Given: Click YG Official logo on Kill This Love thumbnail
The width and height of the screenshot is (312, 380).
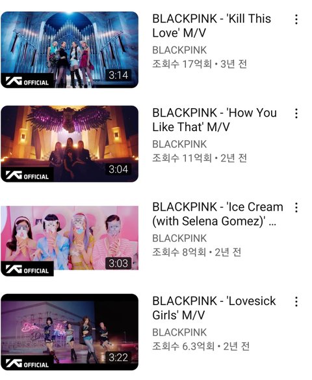Looking at the screenshot, I should coord(27,81).
